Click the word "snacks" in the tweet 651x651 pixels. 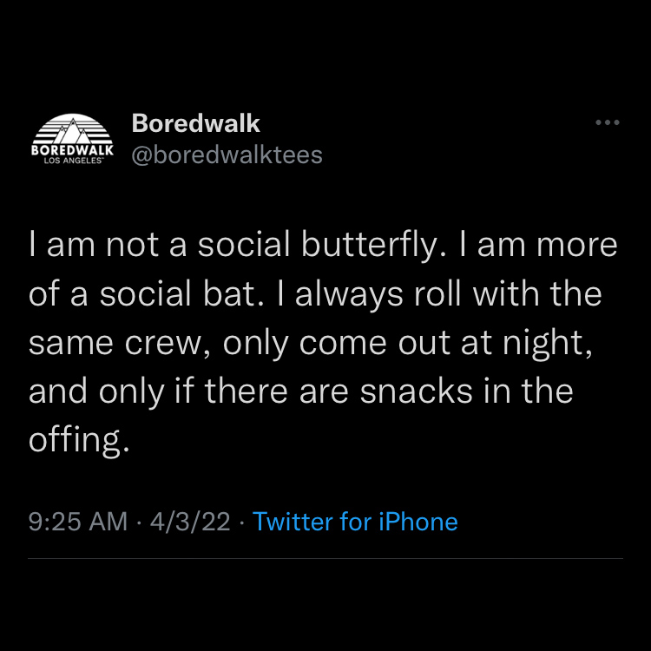[417, 391]
